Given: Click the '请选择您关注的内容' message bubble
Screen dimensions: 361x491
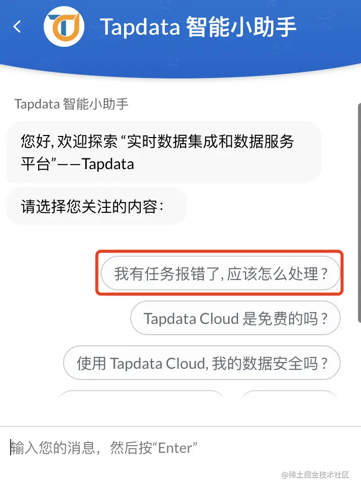Looking at the screenshot, I should pyautogui.click(x=96, y=206).
